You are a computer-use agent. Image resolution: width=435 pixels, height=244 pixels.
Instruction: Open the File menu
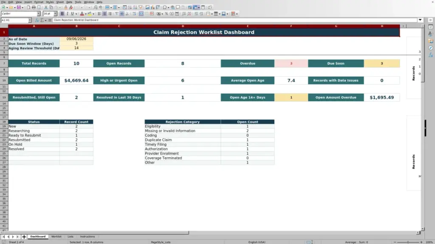coord(3,2)
